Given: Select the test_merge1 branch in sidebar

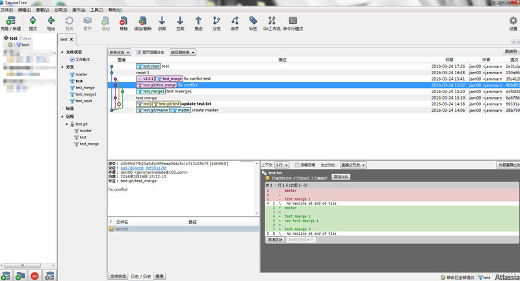Looking at the screenshot, I should tap(85, 94).
